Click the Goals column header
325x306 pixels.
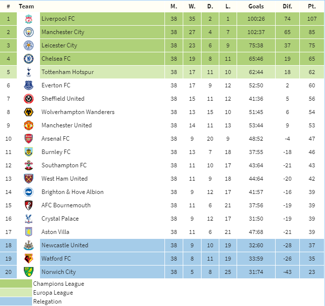point(256,6)
